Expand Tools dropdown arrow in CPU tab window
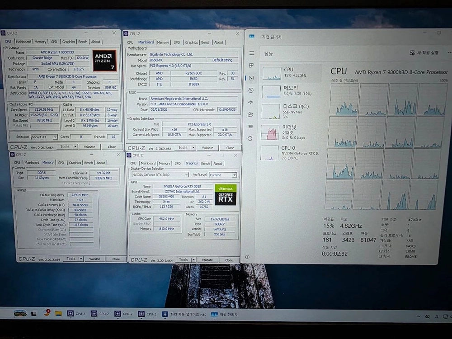Image resolution: width=452 pixels, height=339 pixels. (75, 147)
